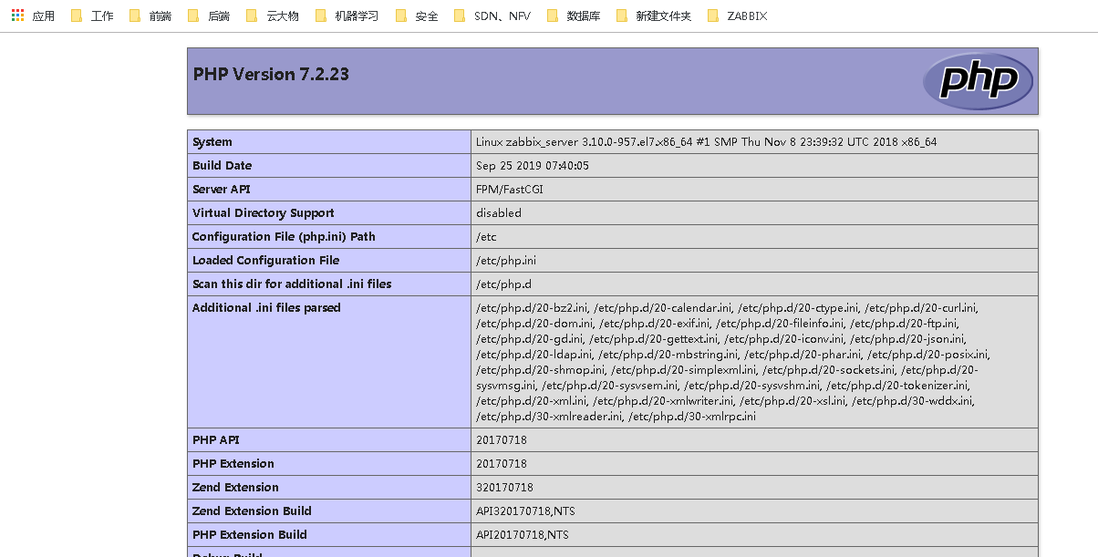Select Additional .ini files parsed label
The width and height of the screenshot is (1098, 557).
[266, 308]
